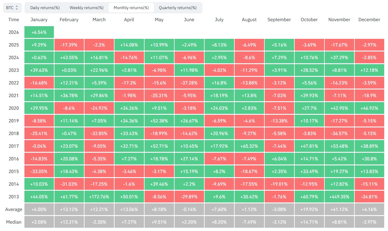
Task: Click the February 2024 +43.55% cell
Action: 69,57
